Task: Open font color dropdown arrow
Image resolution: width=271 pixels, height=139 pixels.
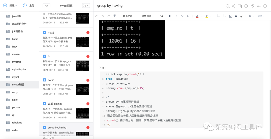Action: tap(201, 16)
